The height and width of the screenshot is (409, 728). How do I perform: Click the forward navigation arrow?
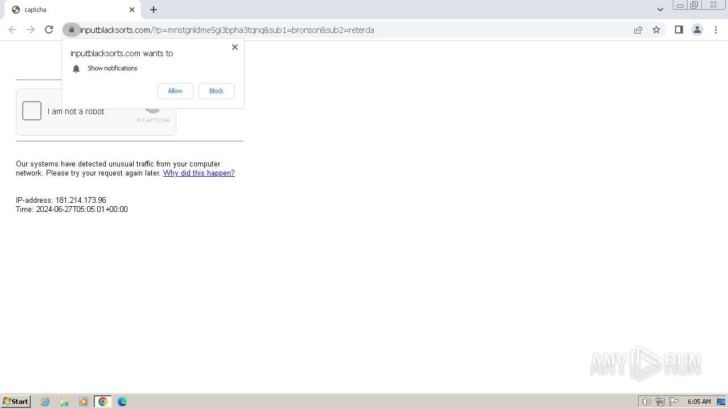31,30
